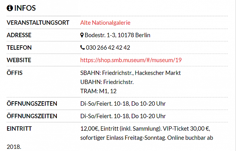
Task: Click the phone number 030 266 42 42 42
Action: (x=108, y=48)
